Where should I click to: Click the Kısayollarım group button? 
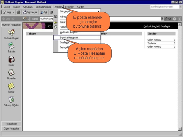pos(11,124)
